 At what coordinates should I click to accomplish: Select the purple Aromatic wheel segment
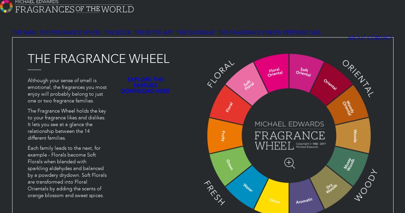304,200
